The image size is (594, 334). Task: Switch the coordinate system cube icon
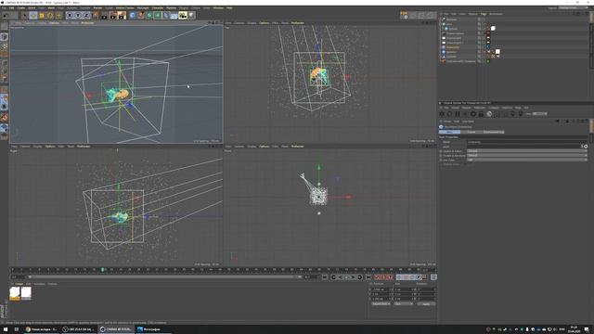point(95,16)
